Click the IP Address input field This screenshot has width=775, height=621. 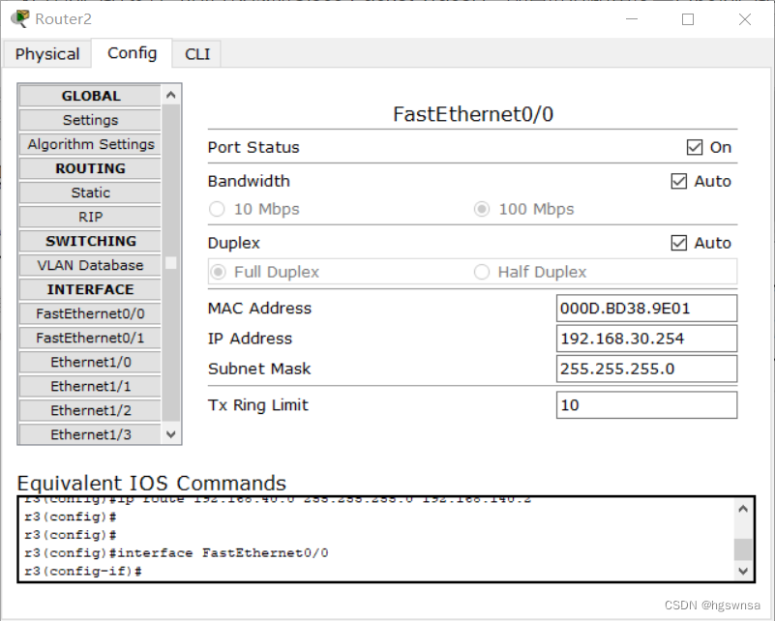click(x=646, y=339)
